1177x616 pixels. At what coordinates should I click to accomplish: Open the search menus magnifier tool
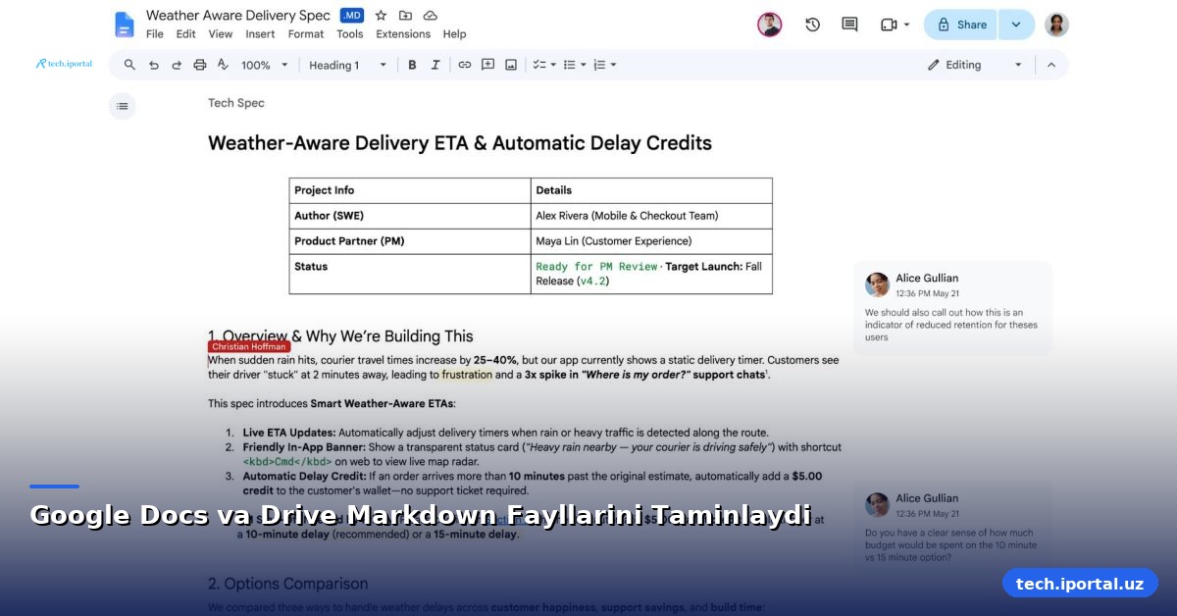tap(129, 65)
